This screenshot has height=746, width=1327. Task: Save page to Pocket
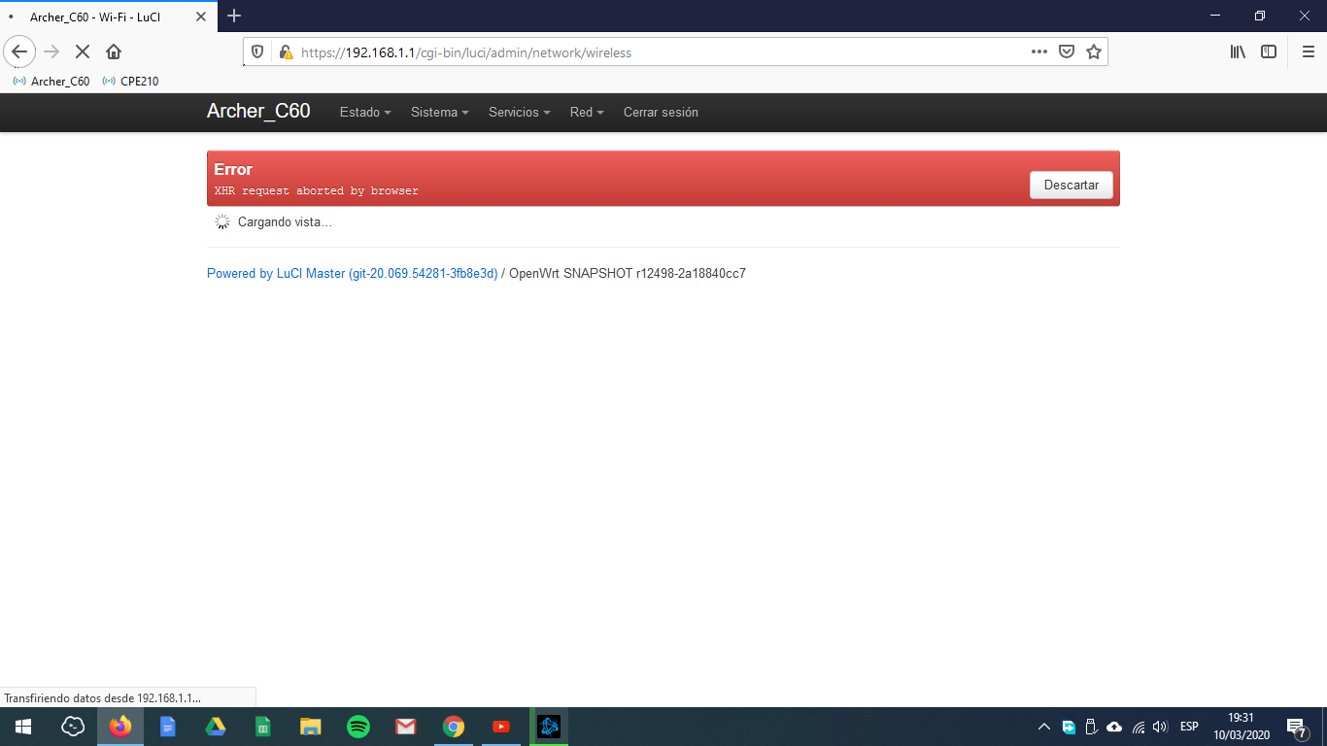(1067, 52)
